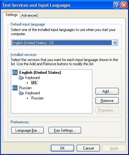Click the English (United States) - US combo box
Viewport: 129px width, 155px height.
(64, 43)
